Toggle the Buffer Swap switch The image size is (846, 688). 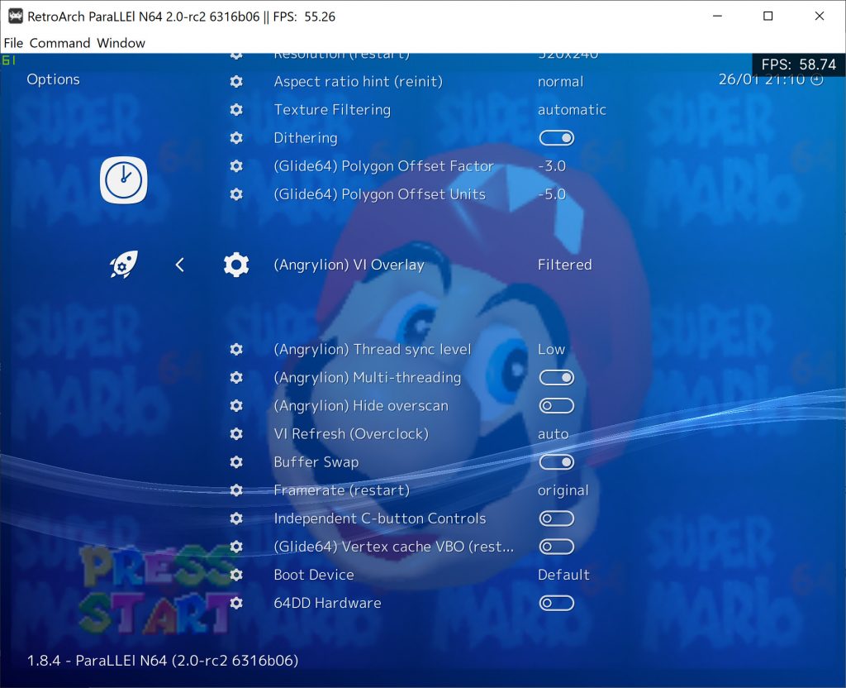(x=556, y=461)
